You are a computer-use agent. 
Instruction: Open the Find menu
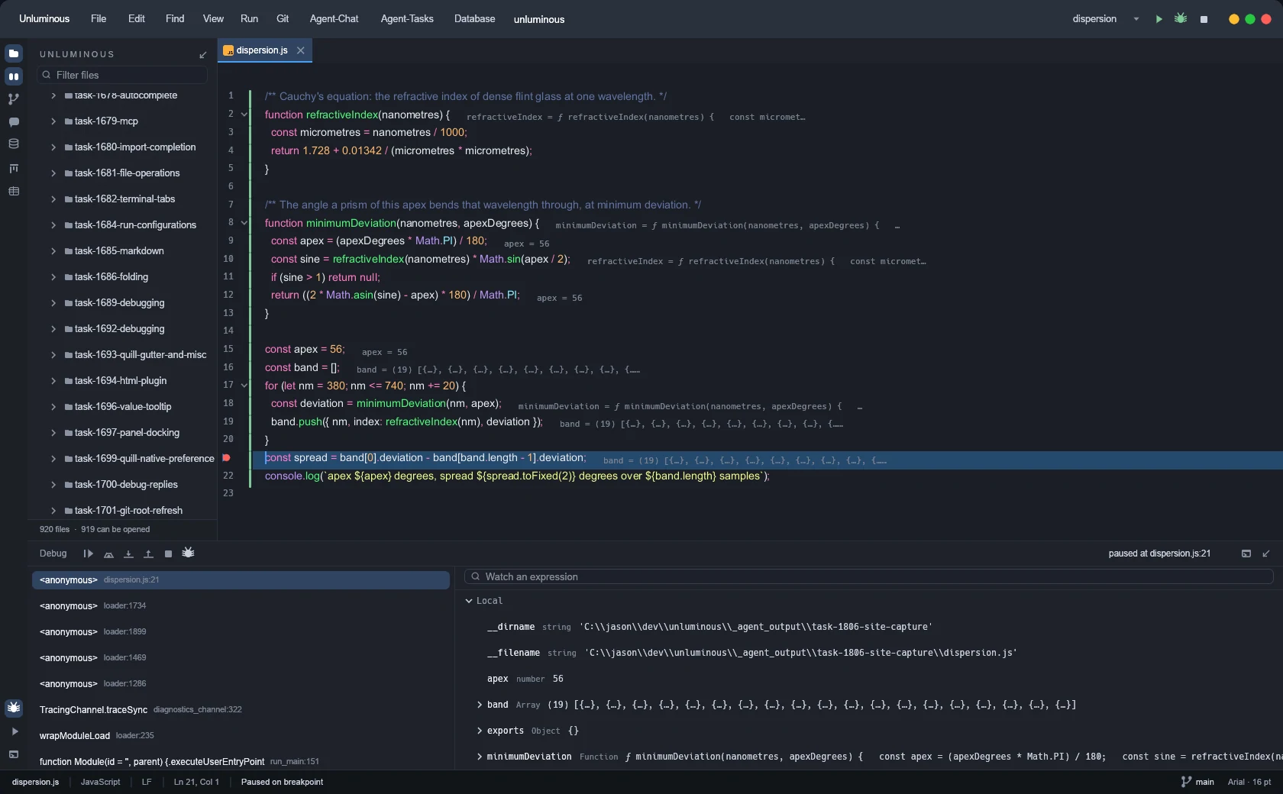pyautogui.click(x=175, y=19)
